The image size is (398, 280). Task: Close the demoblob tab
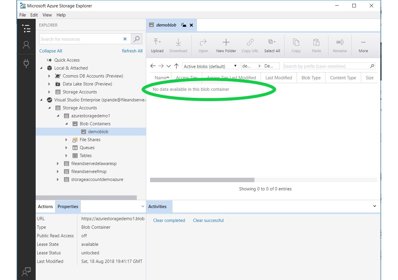click(191, 25)
